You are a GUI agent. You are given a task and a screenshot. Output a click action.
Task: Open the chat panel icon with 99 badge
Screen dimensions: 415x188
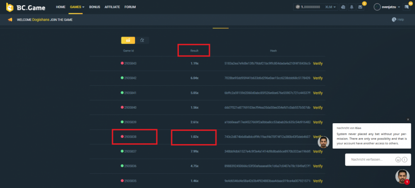[406, 7]
